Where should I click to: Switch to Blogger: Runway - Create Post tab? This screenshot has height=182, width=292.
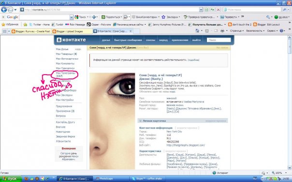[x=31, y=31]
